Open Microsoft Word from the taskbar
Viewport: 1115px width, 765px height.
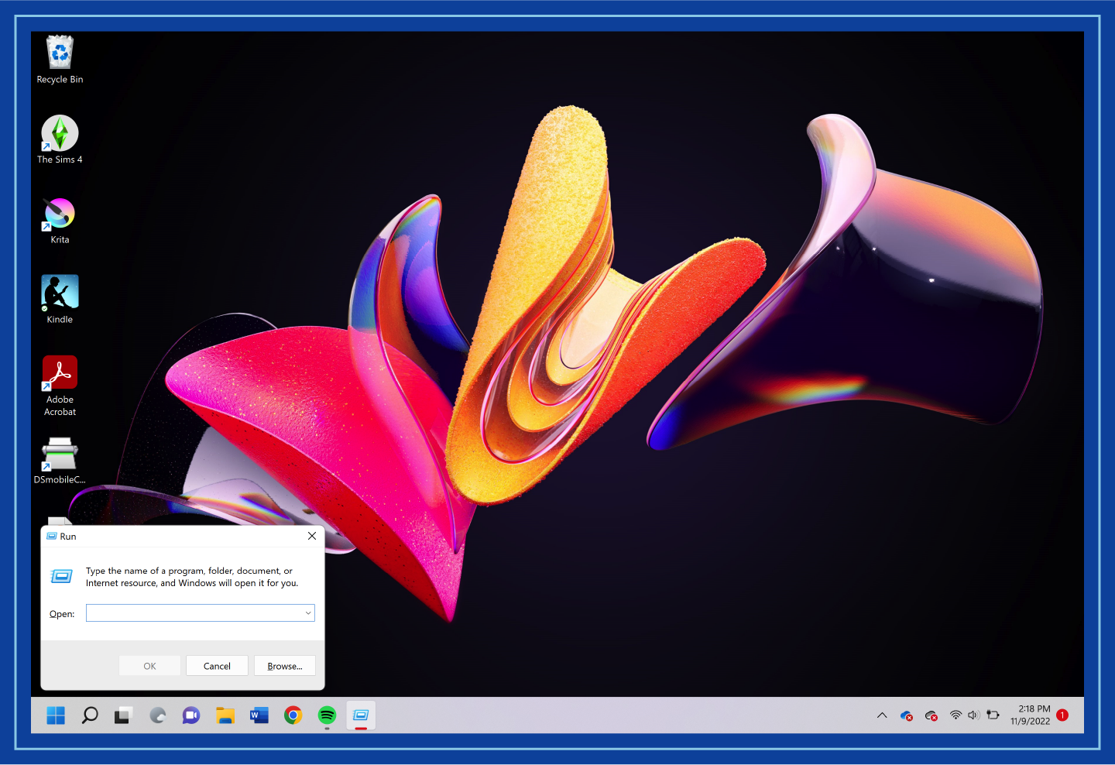[x=259, y=715]
